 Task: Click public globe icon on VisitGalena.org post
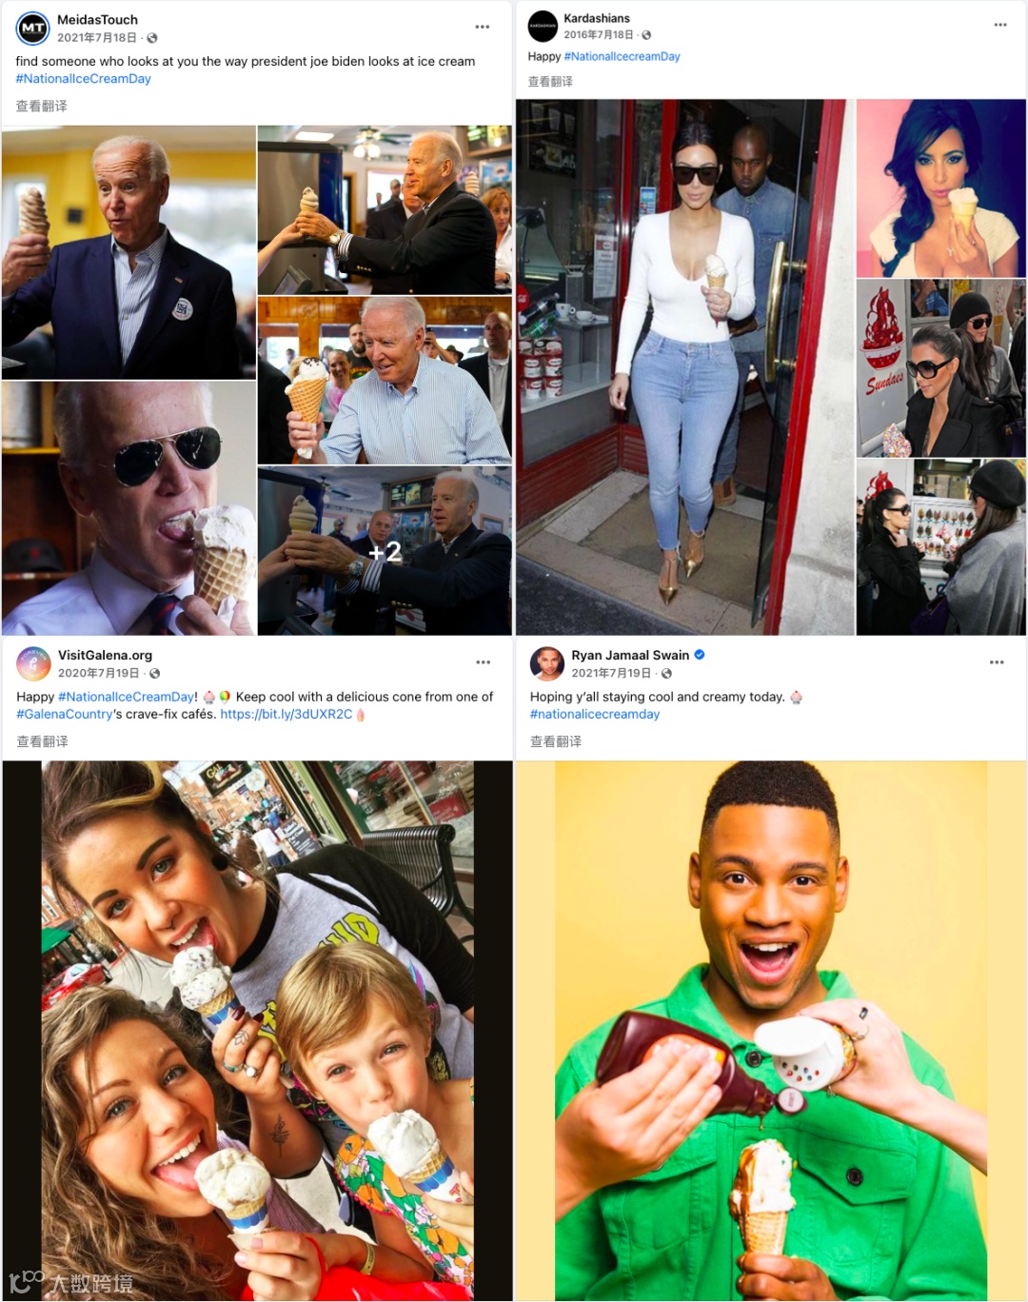click(154, 673)
